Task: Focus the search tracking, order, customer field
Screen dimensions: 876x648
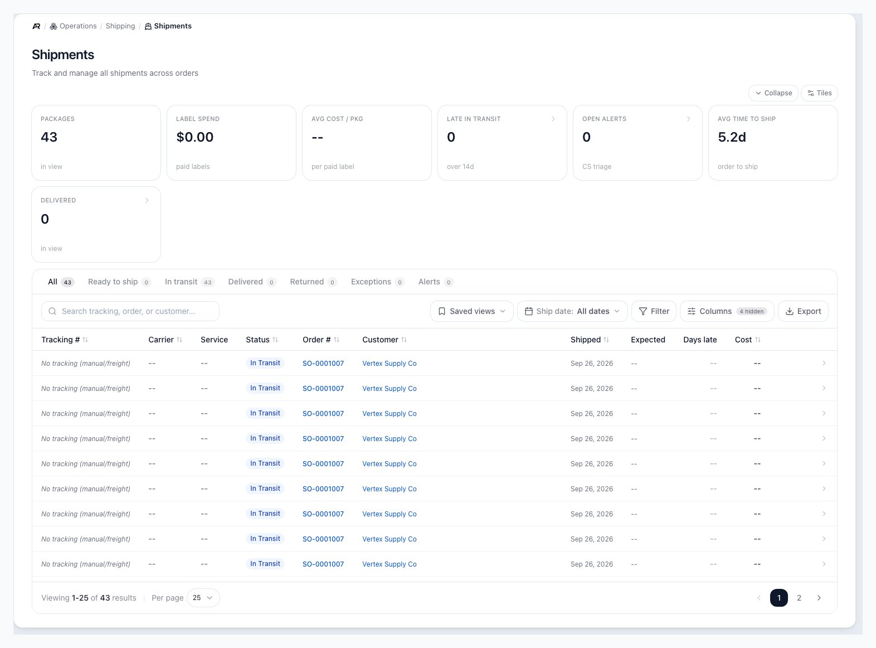Action: click(130, 311)
